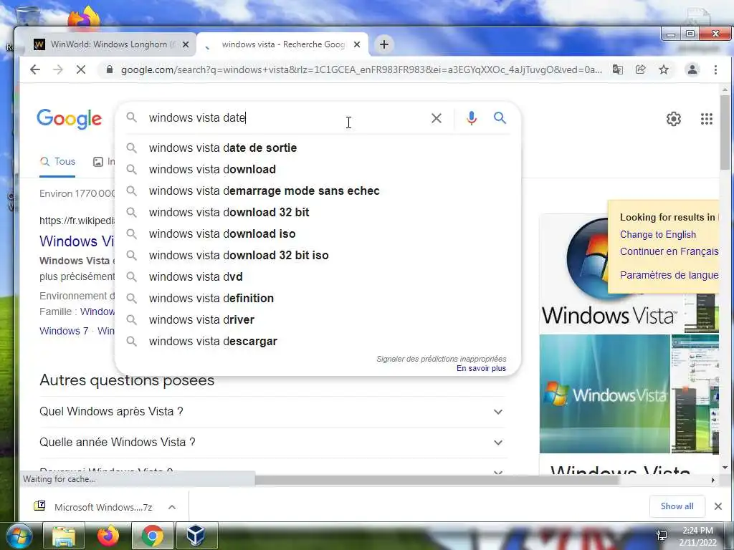
Task: Launch Firefox from the taskbar
Action: 108,536
